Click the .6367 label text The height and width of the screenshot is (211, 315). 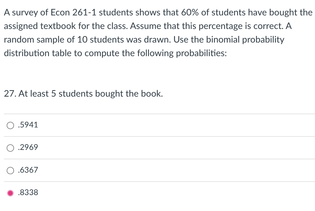[27, 170]
